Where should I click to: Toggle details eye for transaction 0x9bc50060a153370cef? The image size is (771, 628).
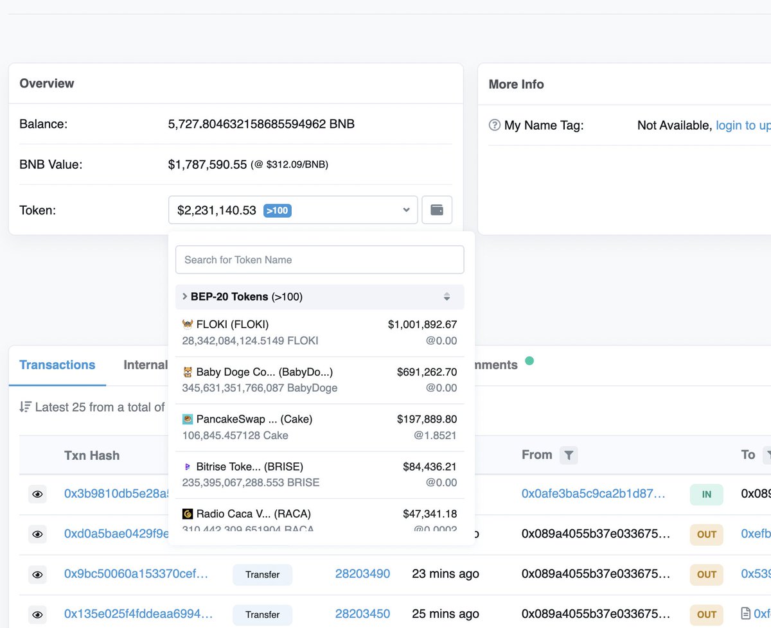[38, 574]
